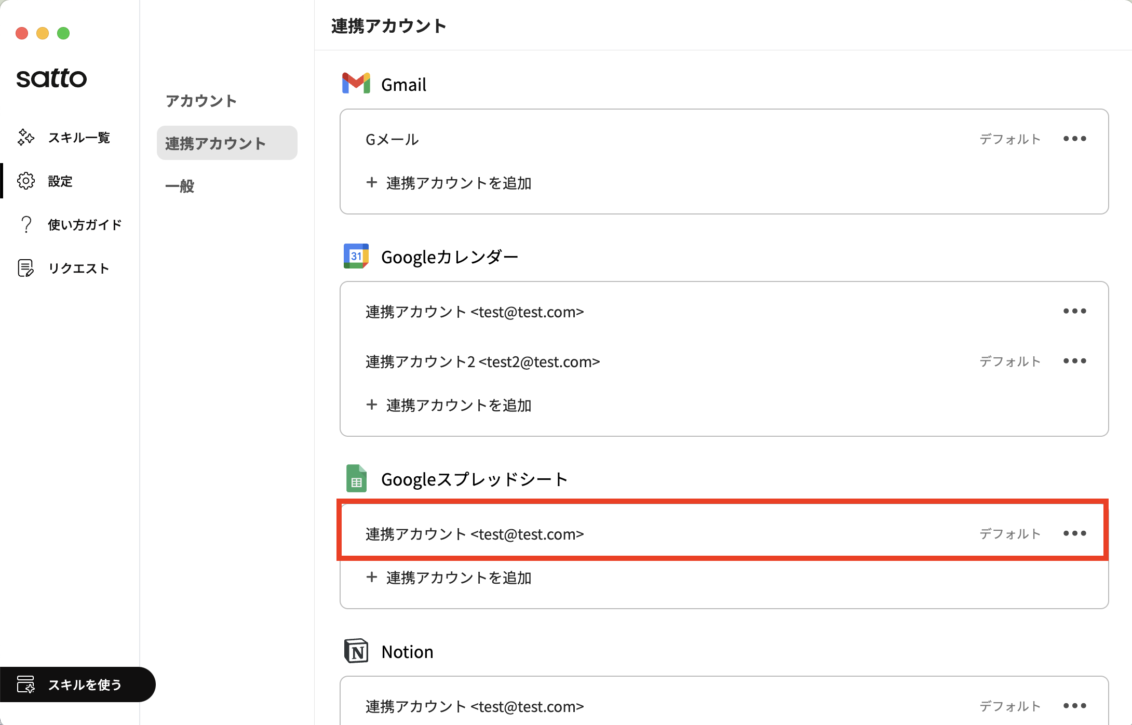This screenshot has height=725, width=1132.
Task: Click plus icon under Googleカレンダー section
Action: coord(371,405)
